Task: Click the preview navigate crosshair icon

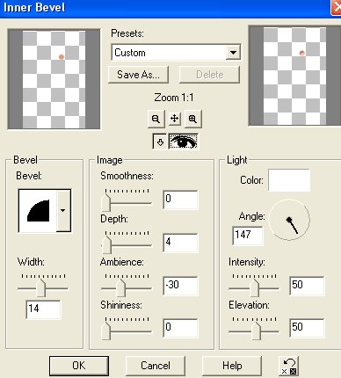Action: 174,119
